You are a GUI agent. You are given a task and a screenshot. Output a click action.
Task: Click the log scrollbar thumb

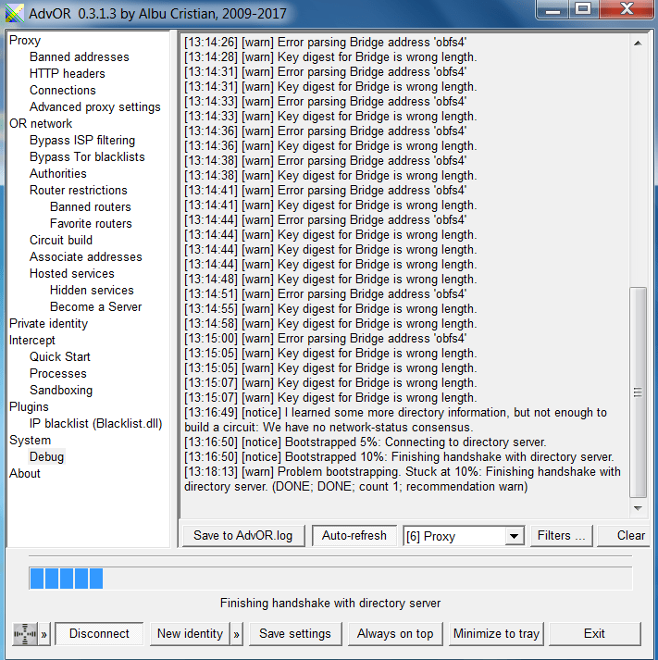click(x=638, y=392)
